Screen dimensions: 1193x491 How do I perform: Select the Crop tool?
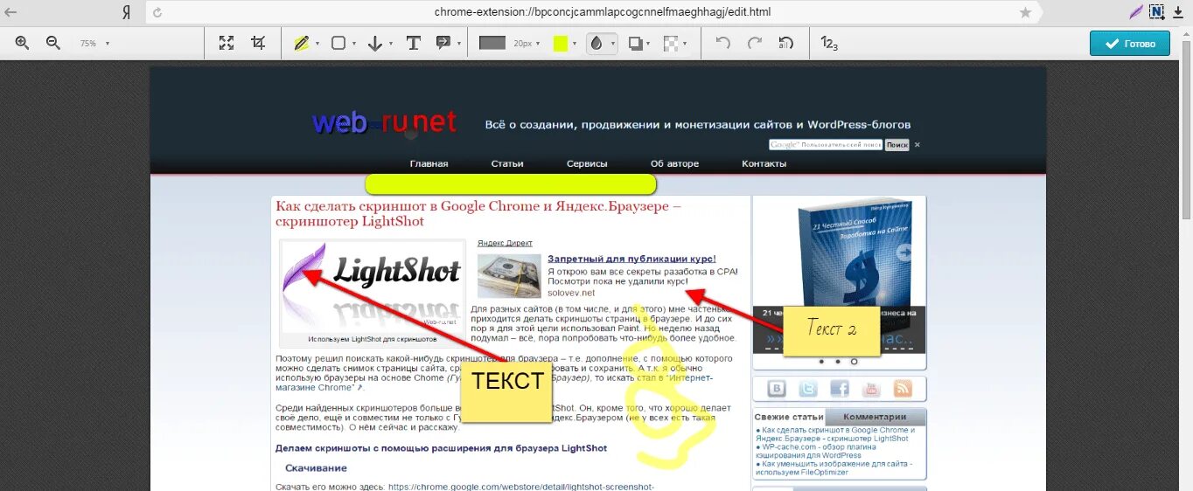258,43
